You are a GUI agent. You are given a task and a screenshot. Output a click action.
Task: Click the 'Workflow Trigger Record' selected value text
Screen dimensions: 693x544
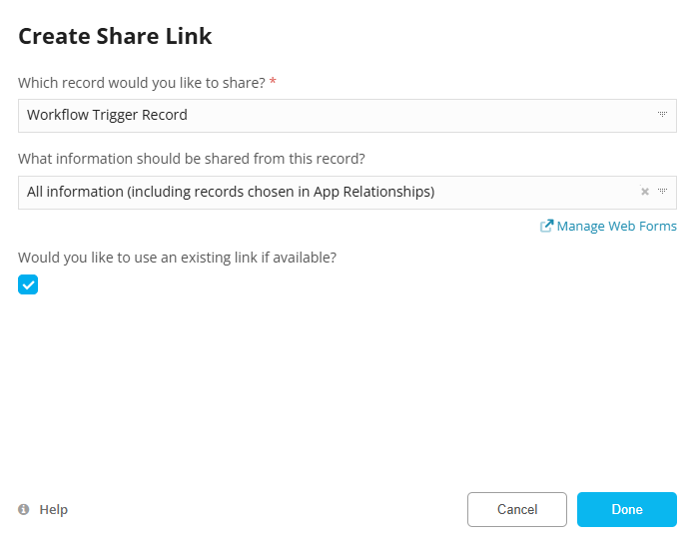107,115
